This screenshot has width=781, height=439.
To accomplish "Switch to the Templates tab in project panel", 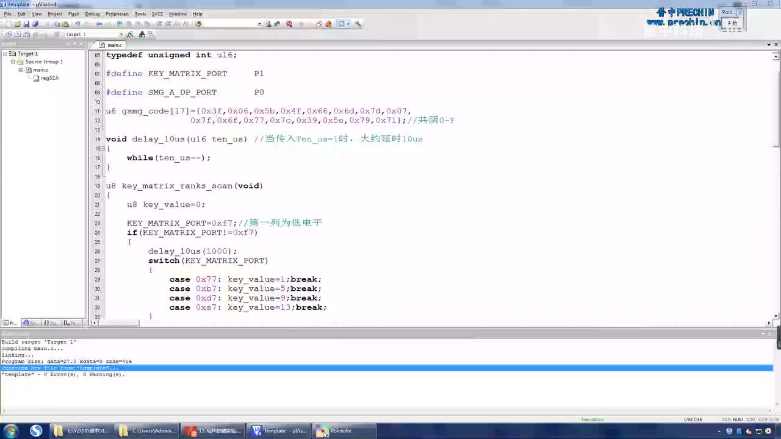I will coord(71,323).
